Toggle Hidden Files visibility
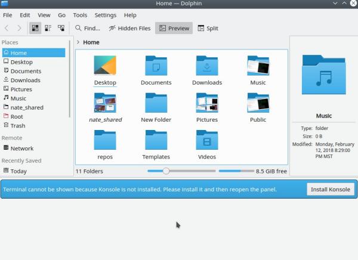 pyautogui.click(x=129, y=28)
